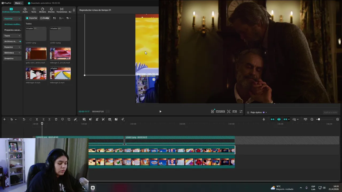Open the media sort order dropdown

coord(61,18)
